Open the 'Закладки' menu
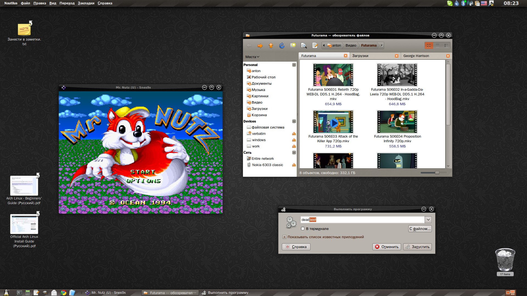 point(86,3)
